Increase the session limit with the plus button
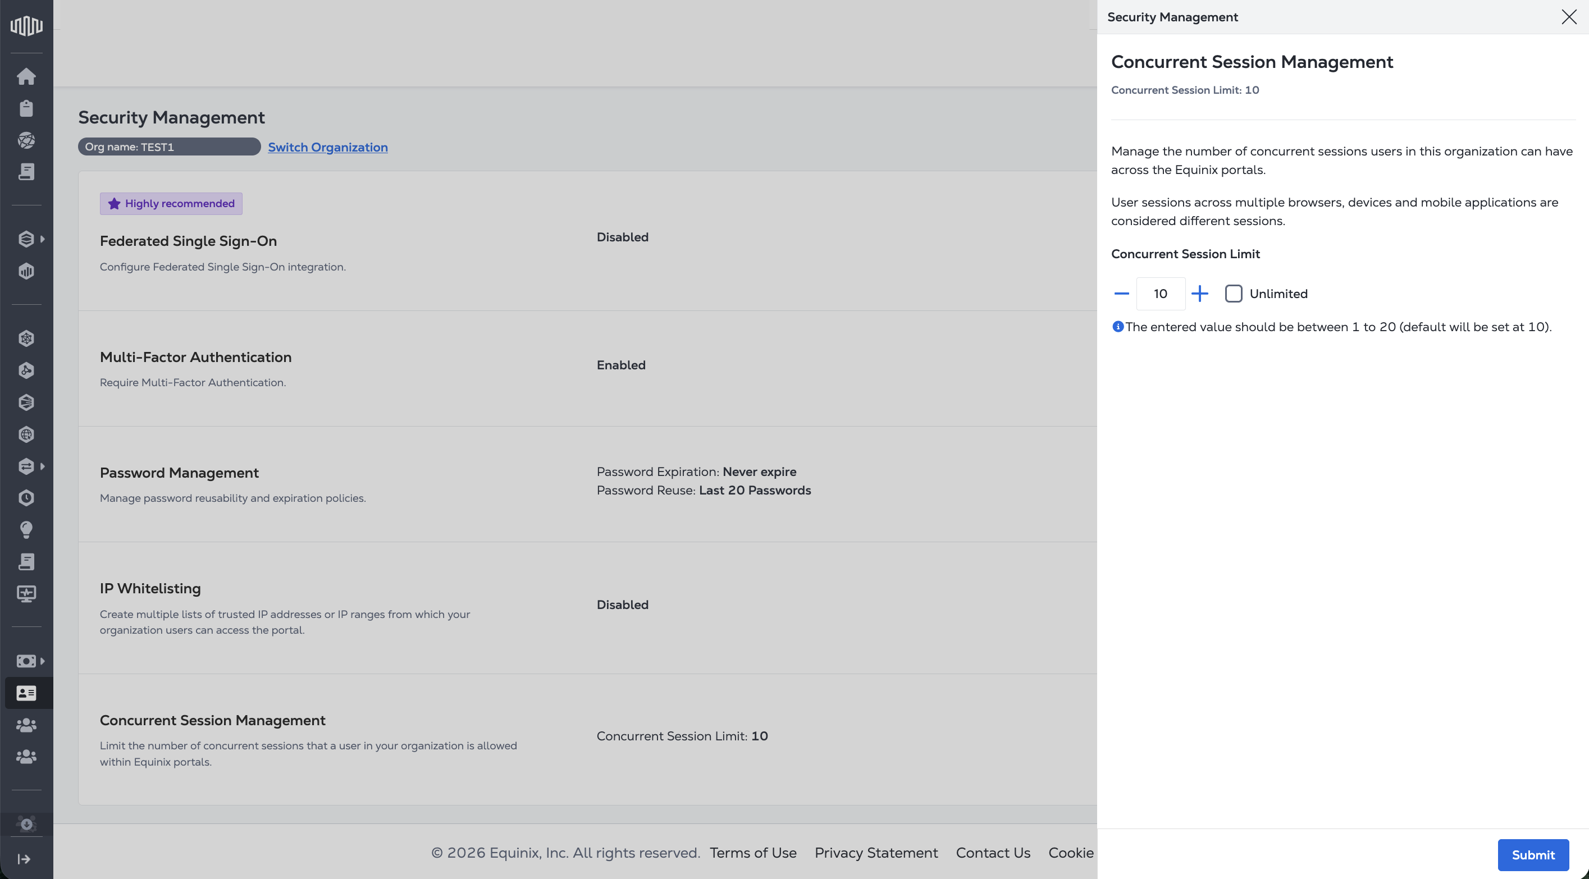Viewport: 1589px width, 879px height. point(1199,294)
